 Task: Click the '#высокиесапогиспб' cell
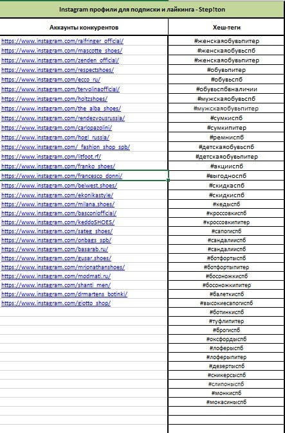point(226,303)
